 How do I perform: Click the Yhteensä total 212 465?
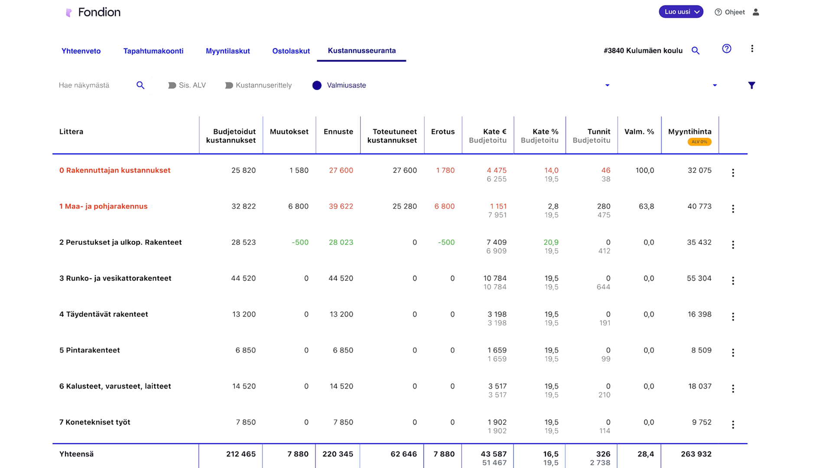241,454
